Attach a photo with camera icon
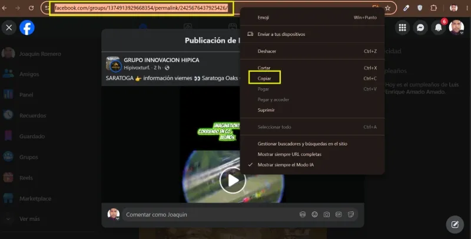Viewport: 471px width, 239px height. [x=327, y=214]
